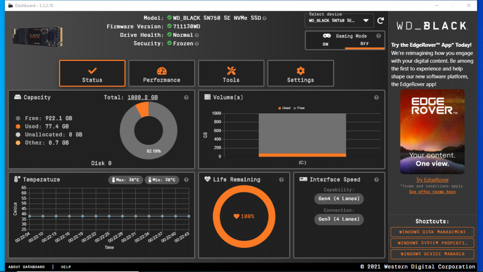The width and height of the screenshot is (483, 272).
Task: Set Gaming Mode to OFF
Action: [x=365, y=44]
